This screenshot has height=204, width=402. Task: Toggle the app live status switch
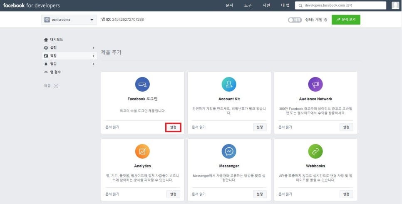coord(295,20)
